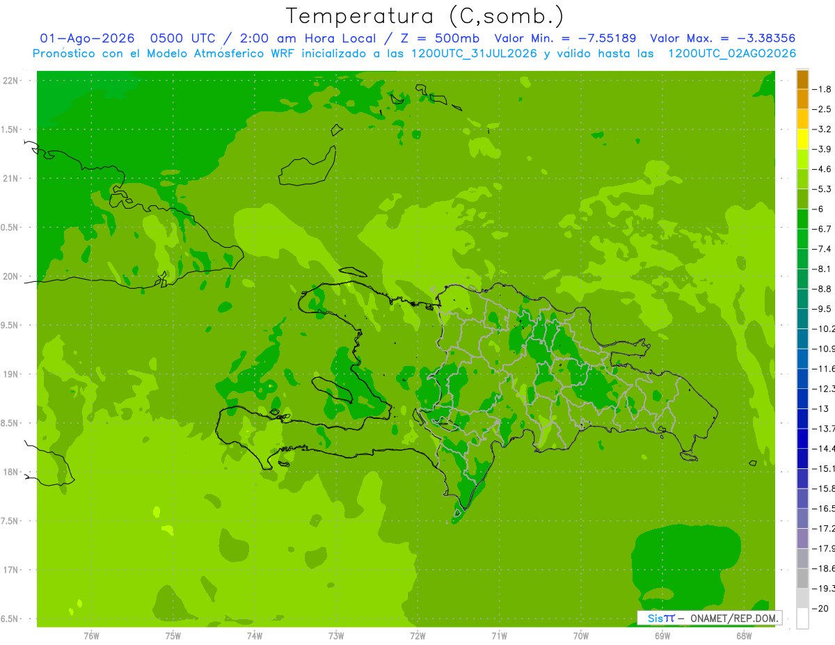Click the -7.4 colorbar value label
This screenshot has width=835, height=645.
coord(822,248)
